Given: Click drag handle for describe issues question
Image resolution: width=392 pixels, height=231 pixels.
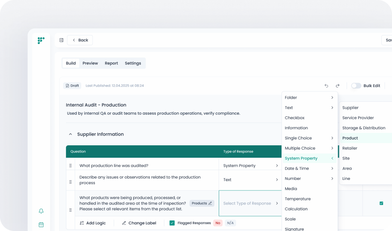Looking at the screenshot, I should 70,182.
